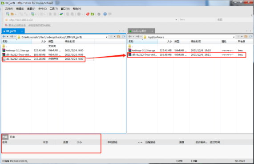Expand the local path dropdown
254x164 pixels.
coord(107,37)
